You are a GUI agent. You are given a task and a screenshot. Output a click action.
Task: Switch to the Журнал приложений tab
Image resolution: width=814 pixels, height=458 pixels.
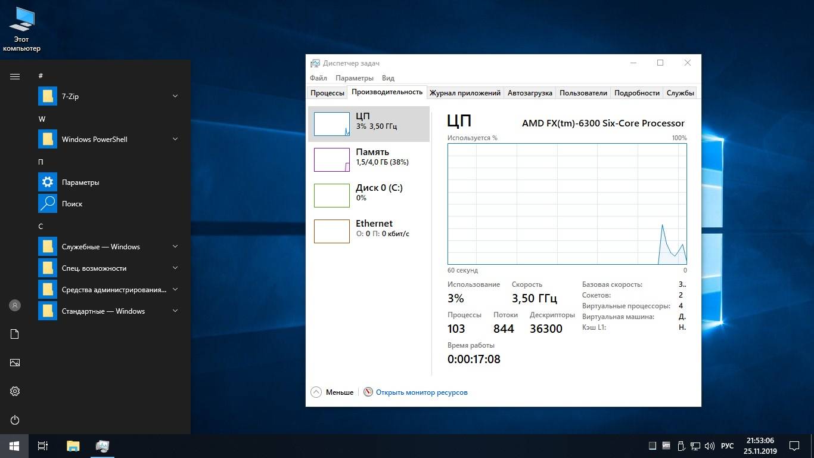click(x=465, y=93)
